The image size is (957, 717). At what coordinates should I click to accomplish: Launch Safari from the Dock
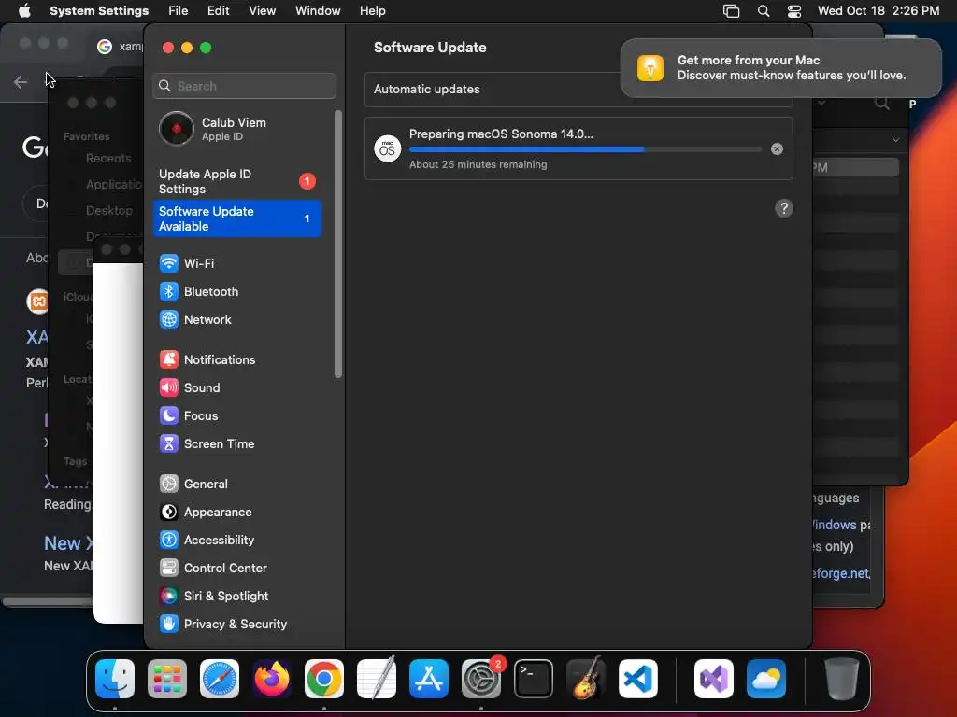pos(220,679)
